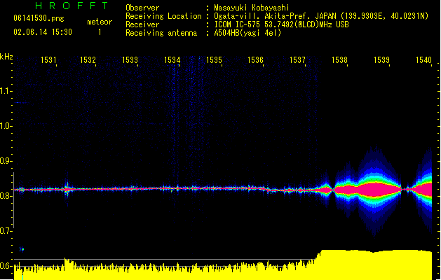This screenshot has width=441, height=280.
Task: Click the ICOM IC-575 receiver text
Action: pos(281,24)
